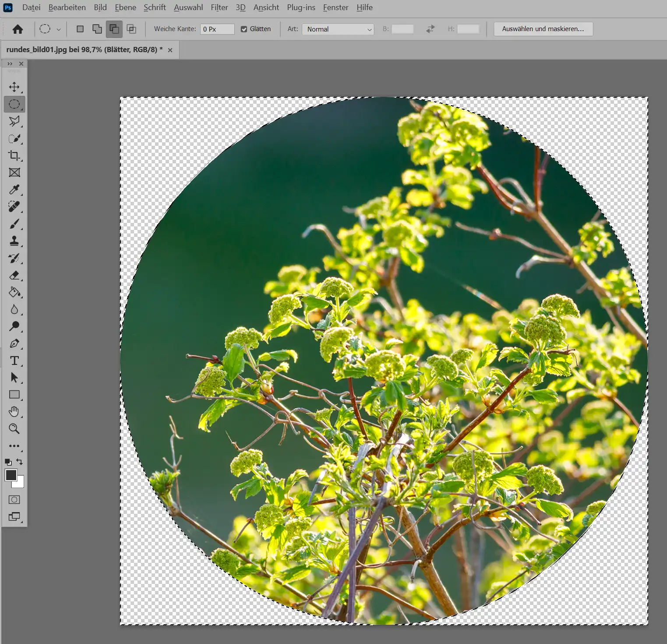667x644 pixels.
Task: Select the Type tool
Action: [x=14, y=361]
